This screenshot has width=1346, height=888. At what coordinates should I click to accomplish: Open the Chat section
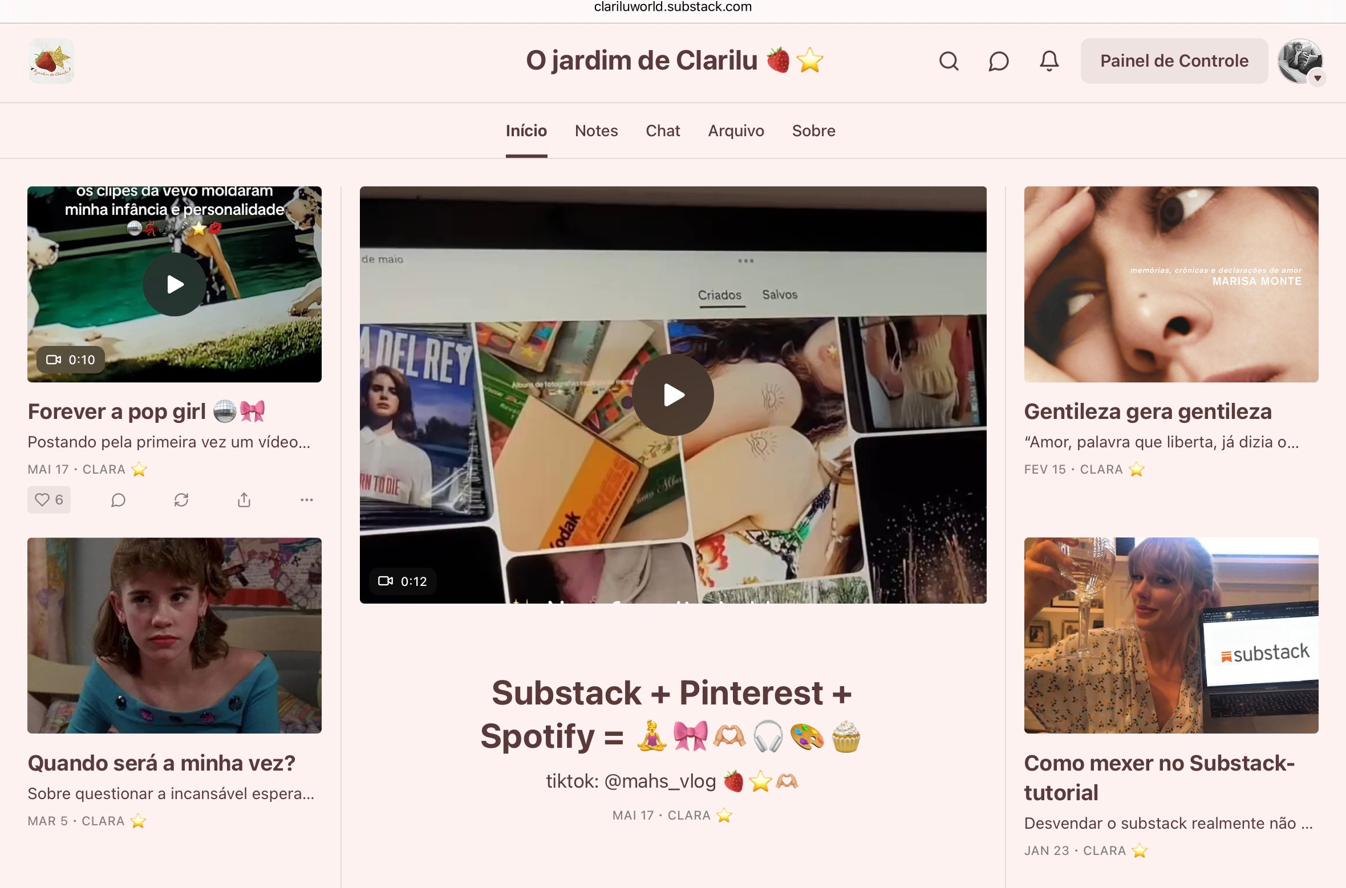click(663, 131)
